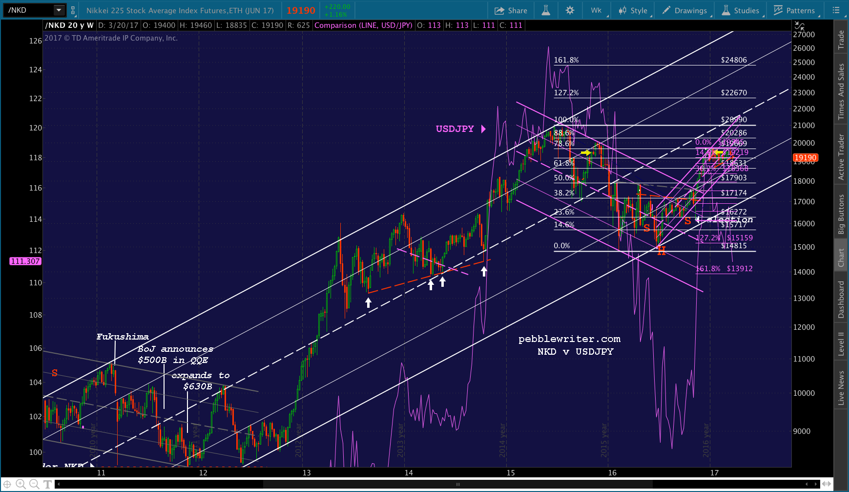Click the '/NKD 20 y W' chart header label
Image resolution: width=849 pixels, height=492 pixels.
(69, 25)
